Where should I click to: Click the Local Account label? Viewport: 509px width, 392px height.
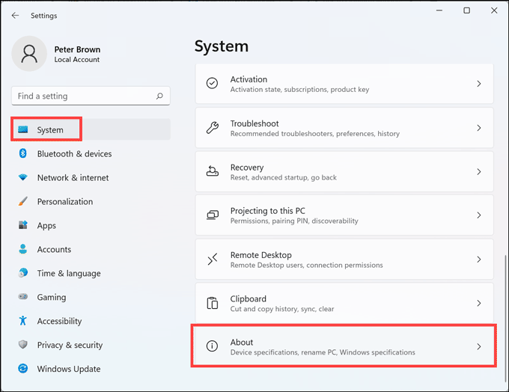pyautogui.click(x=77, y=60)
